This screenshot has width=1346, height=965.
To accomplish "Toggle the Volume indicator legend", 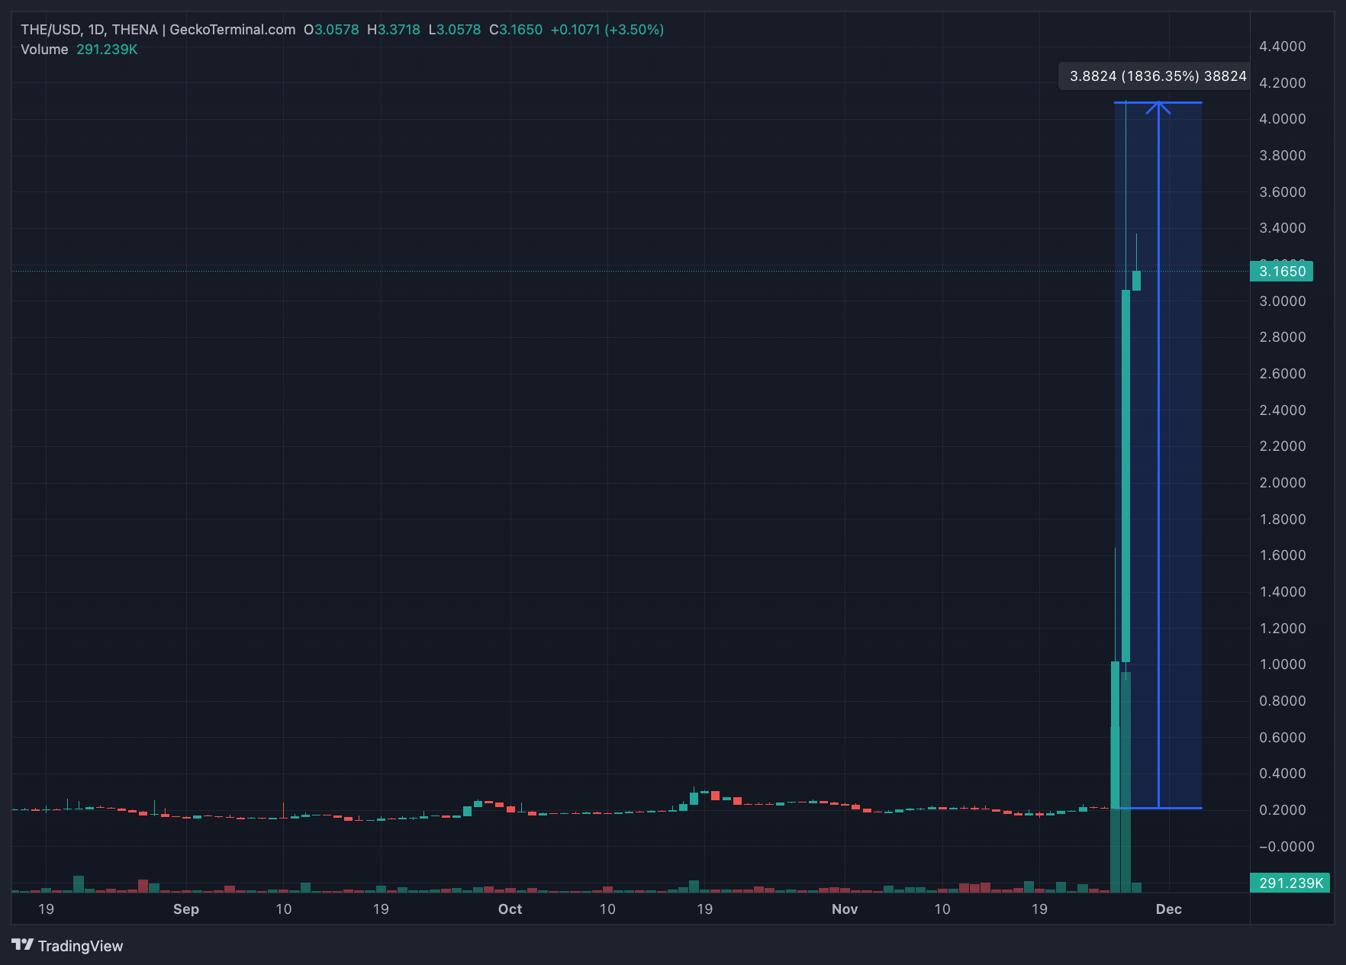I will (44, 49).
